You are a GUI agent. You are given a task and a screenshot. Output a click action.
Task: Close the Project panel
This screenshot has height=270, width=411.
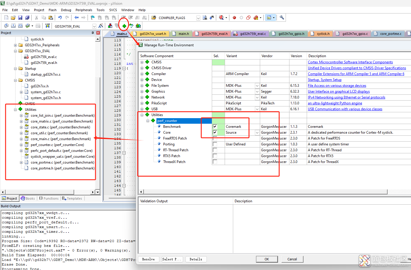pos(98,33)
